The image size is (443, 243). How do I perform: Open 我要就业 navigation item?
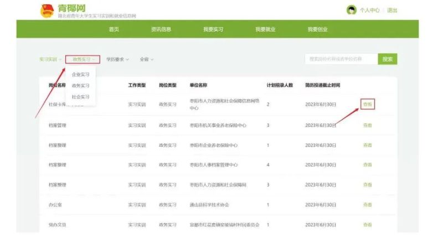coord(265,29)
